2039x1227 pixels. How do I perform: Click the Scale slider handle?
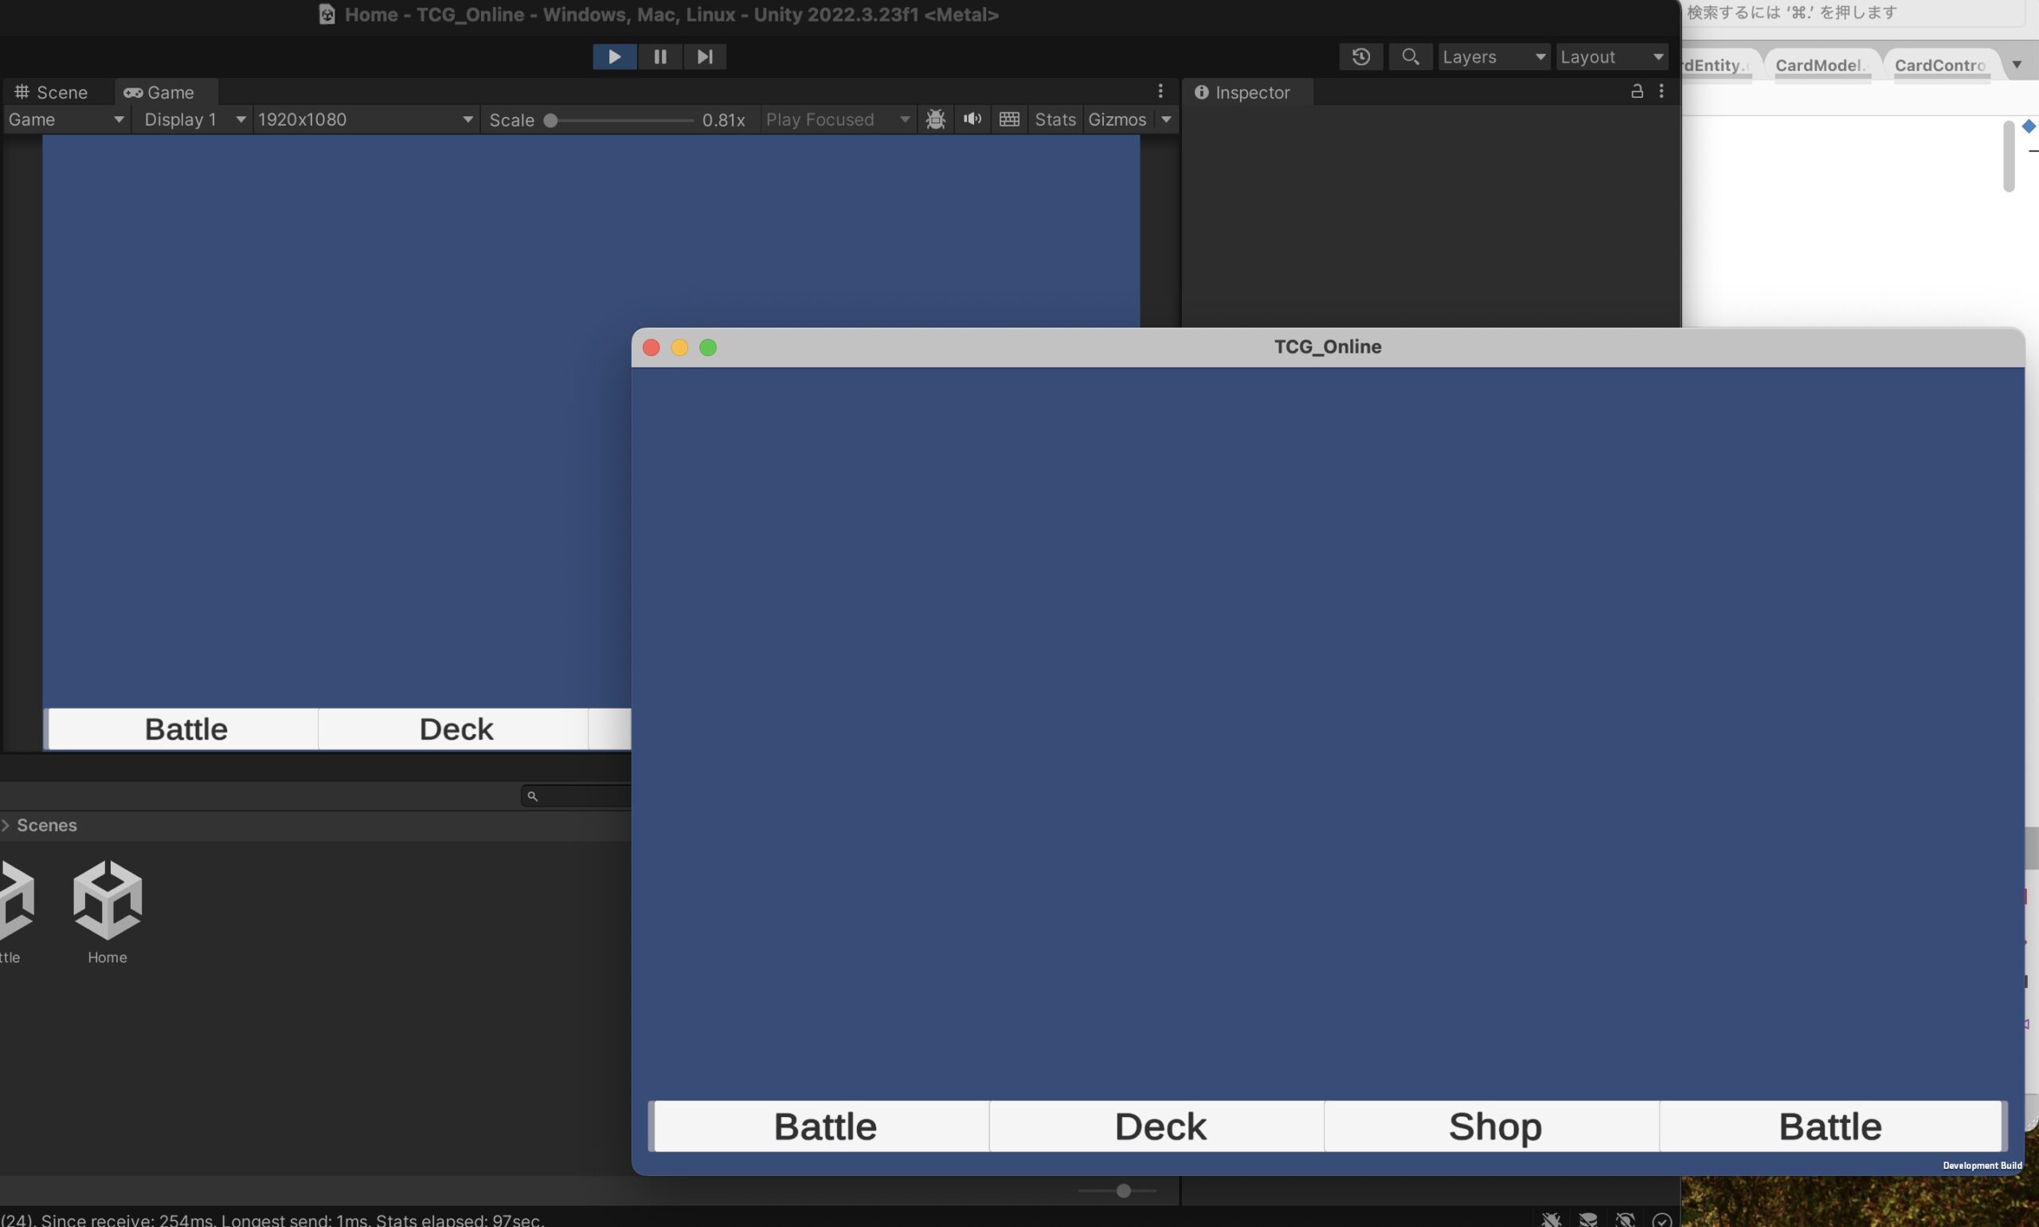pos(550,120)
